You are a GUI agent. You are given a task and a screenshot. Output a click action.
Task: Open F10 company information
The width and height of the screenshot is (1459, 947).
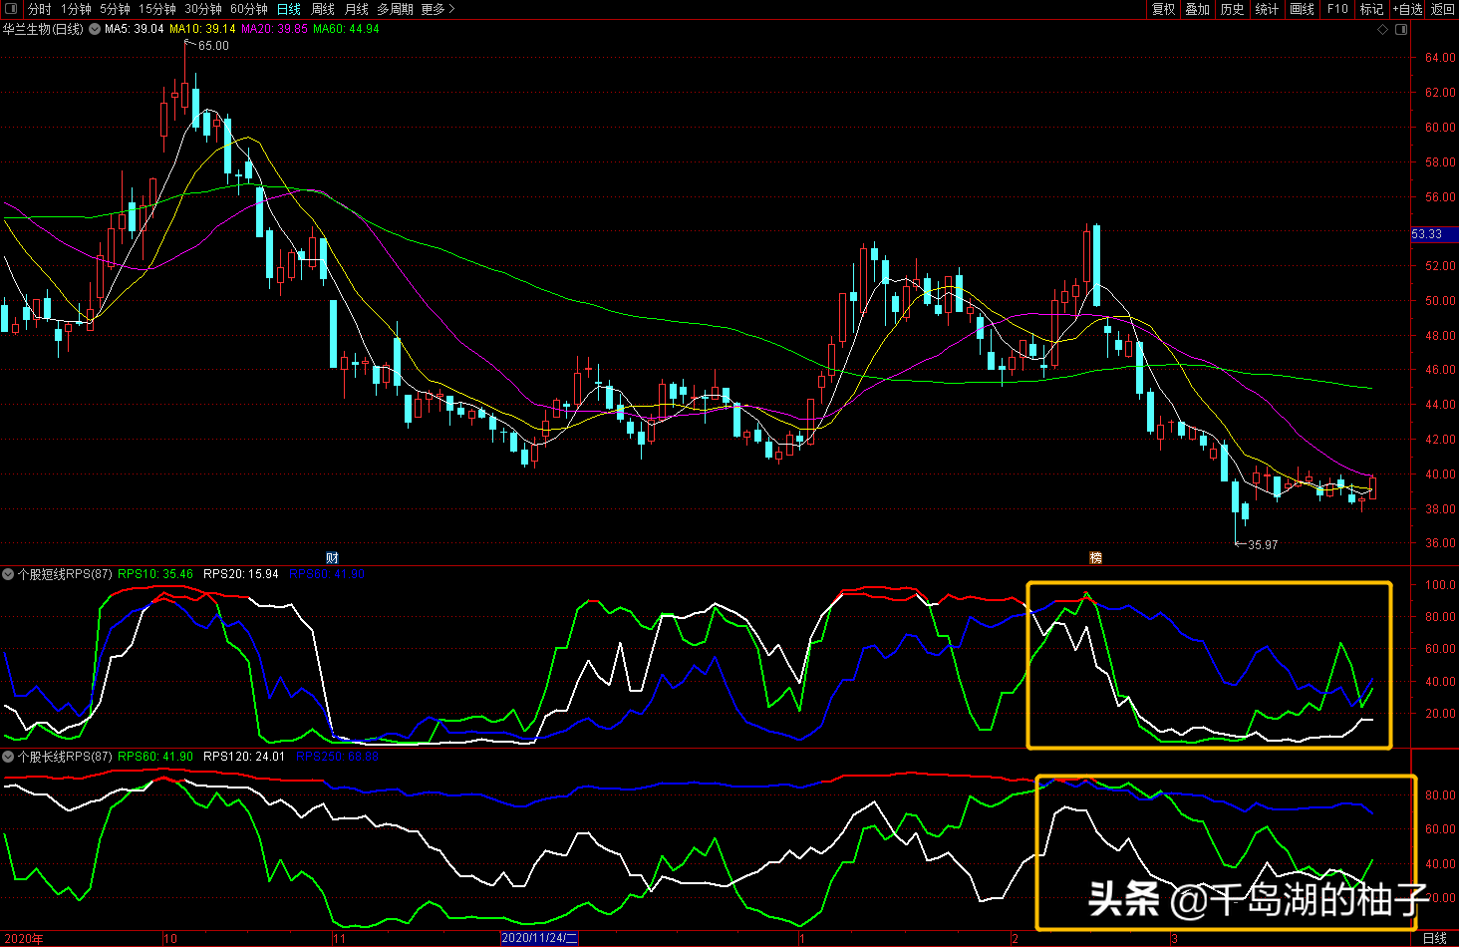coord(1337,9)
